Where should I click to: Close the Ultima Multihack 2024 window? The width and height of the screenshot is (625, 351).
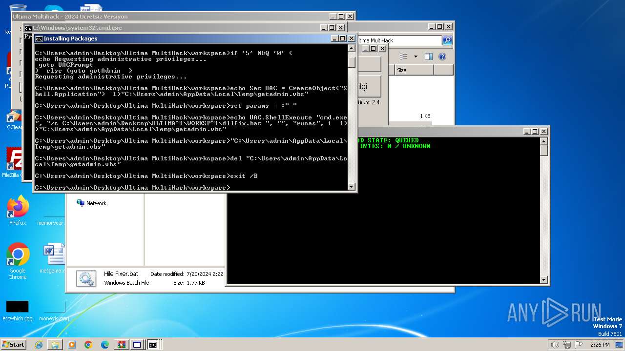point(350,16)
